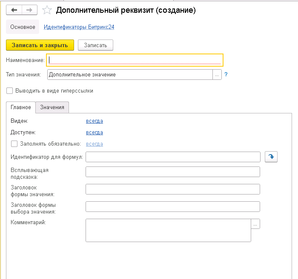Switch to the Значения tab
This screenshot has height=279, width=298.
pos(52,107)
